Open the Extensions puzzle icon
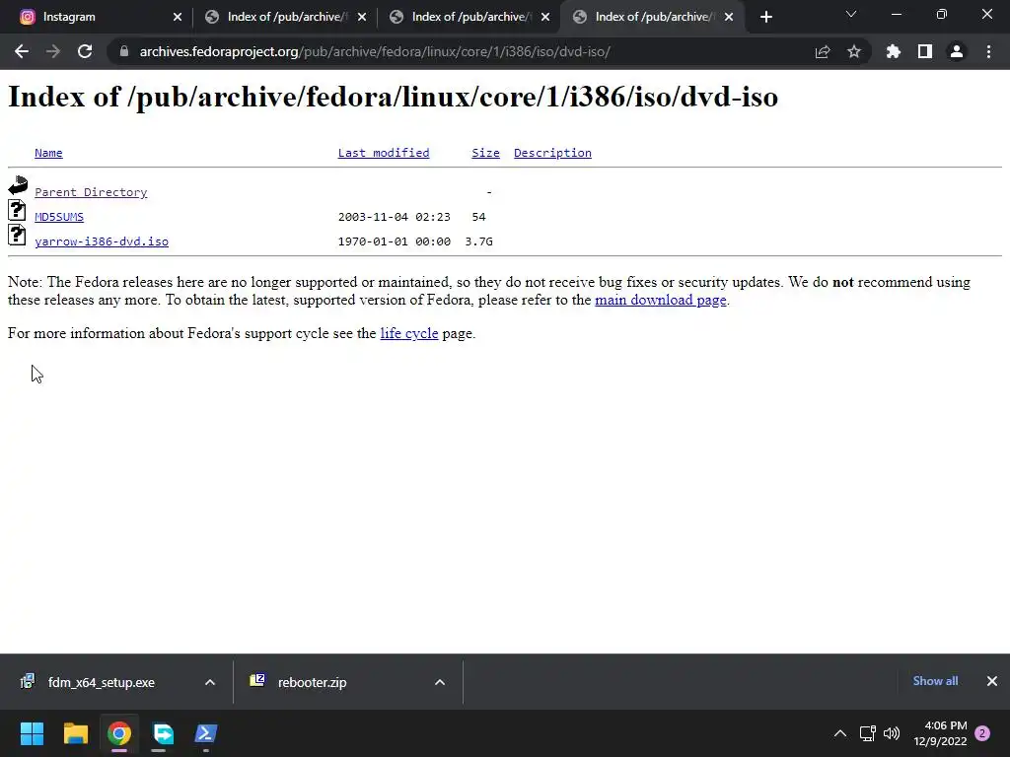The height and width of the screenshot is (757, 1010). pos(894,51)
